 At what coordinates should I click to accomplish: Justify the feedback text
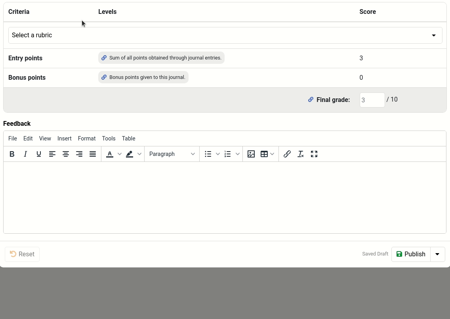tap(93, 154)
